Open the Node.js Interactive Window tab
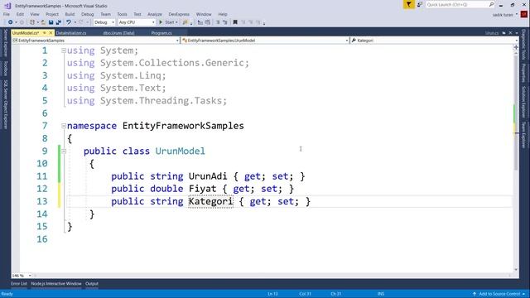 [x=56, y=284]
